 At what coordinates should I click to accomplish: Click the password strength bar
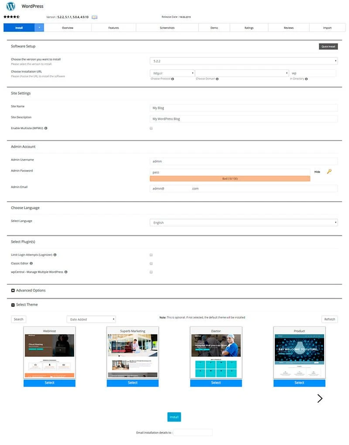point(230,179)
